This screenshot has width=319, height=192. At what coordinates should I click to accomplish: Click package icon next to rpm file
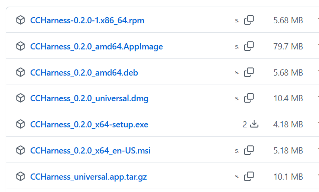(21, 20)
